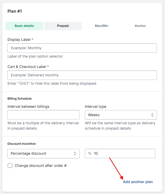This screenshot has width=165, height=194.
Task: Click the "Change discount after order #" label text
Action: coord(41,166)
